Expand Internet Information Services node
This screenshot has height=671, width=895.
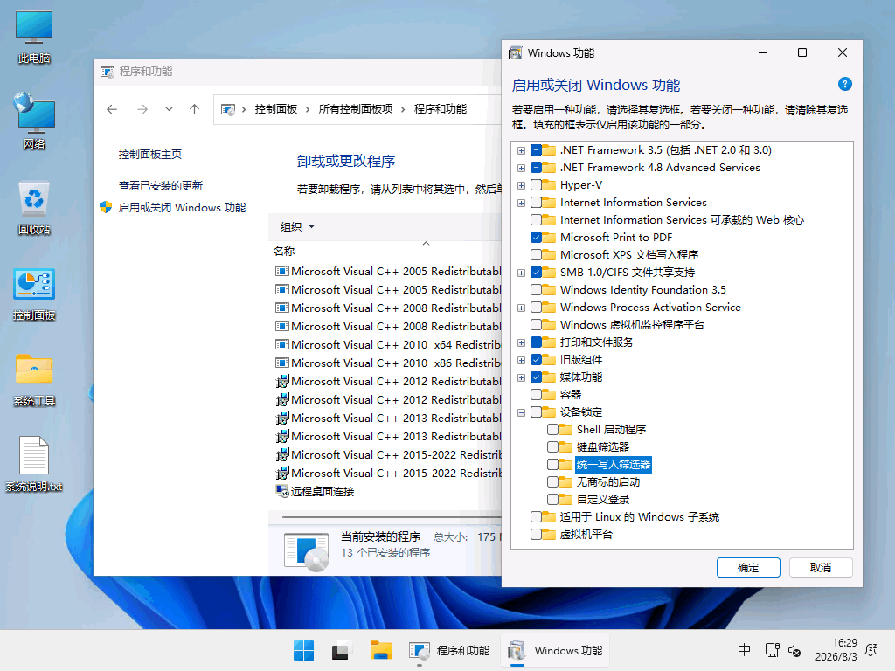(521, 203)
